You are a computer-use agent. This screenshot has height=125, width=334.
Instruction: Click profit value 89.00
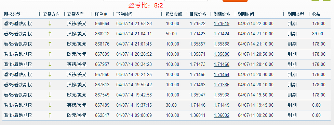click(x=317, y=34)
